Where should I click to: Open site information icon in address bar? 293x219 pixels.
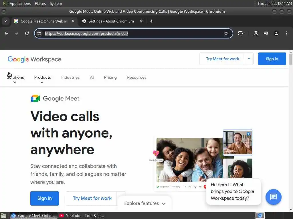click(x=39, y=33)
